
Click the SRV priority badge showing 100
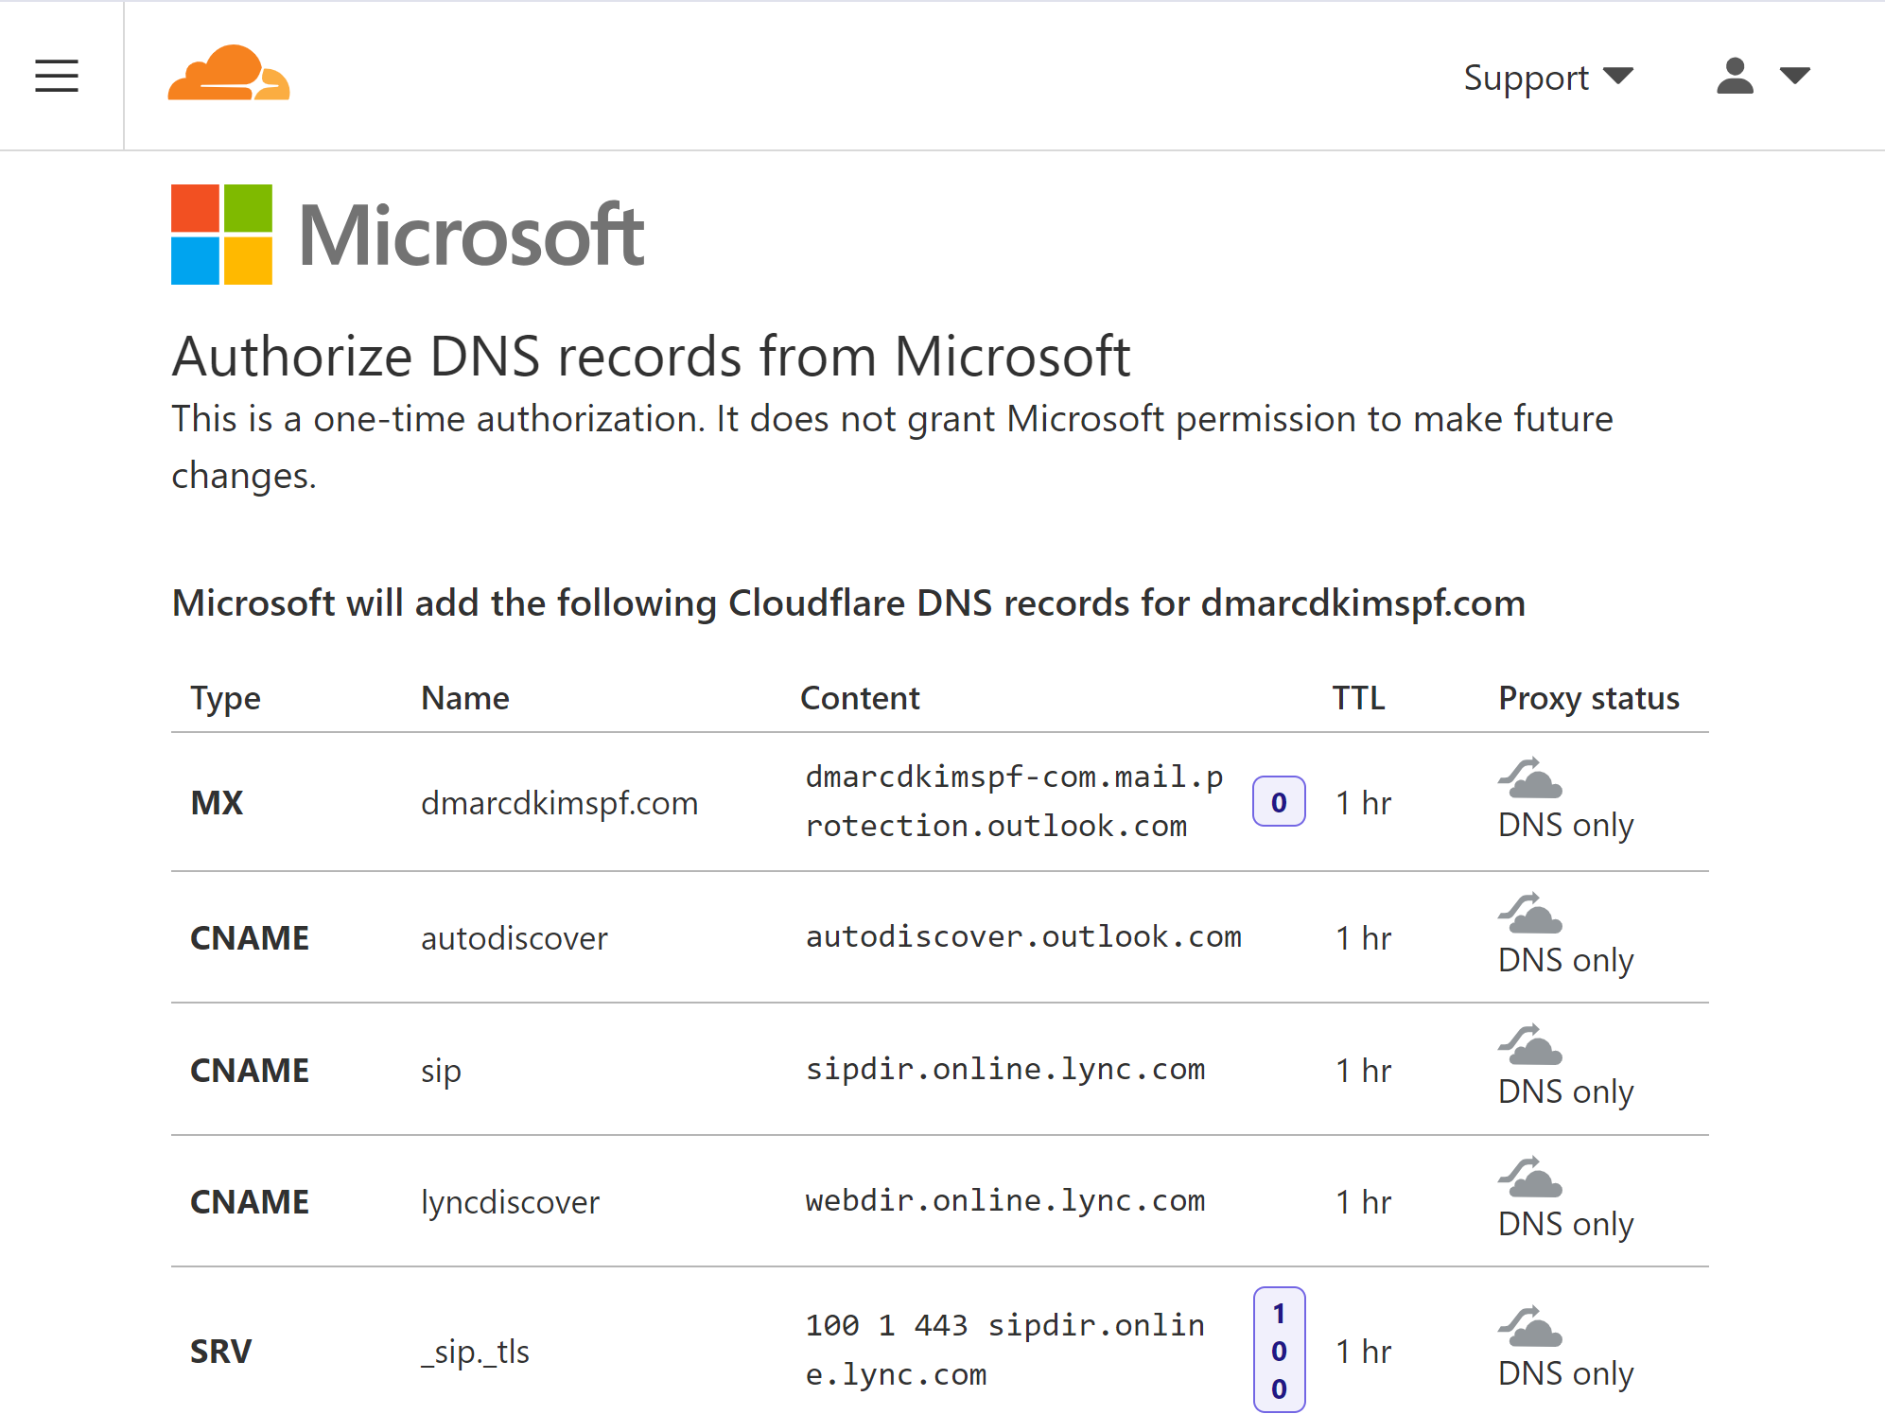[1279, 1351]
